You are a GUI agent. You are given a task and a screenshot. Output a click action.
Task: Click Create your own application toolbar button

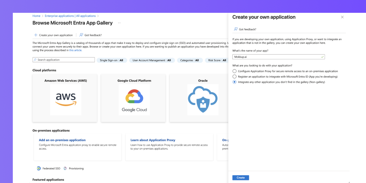(53, 35)
